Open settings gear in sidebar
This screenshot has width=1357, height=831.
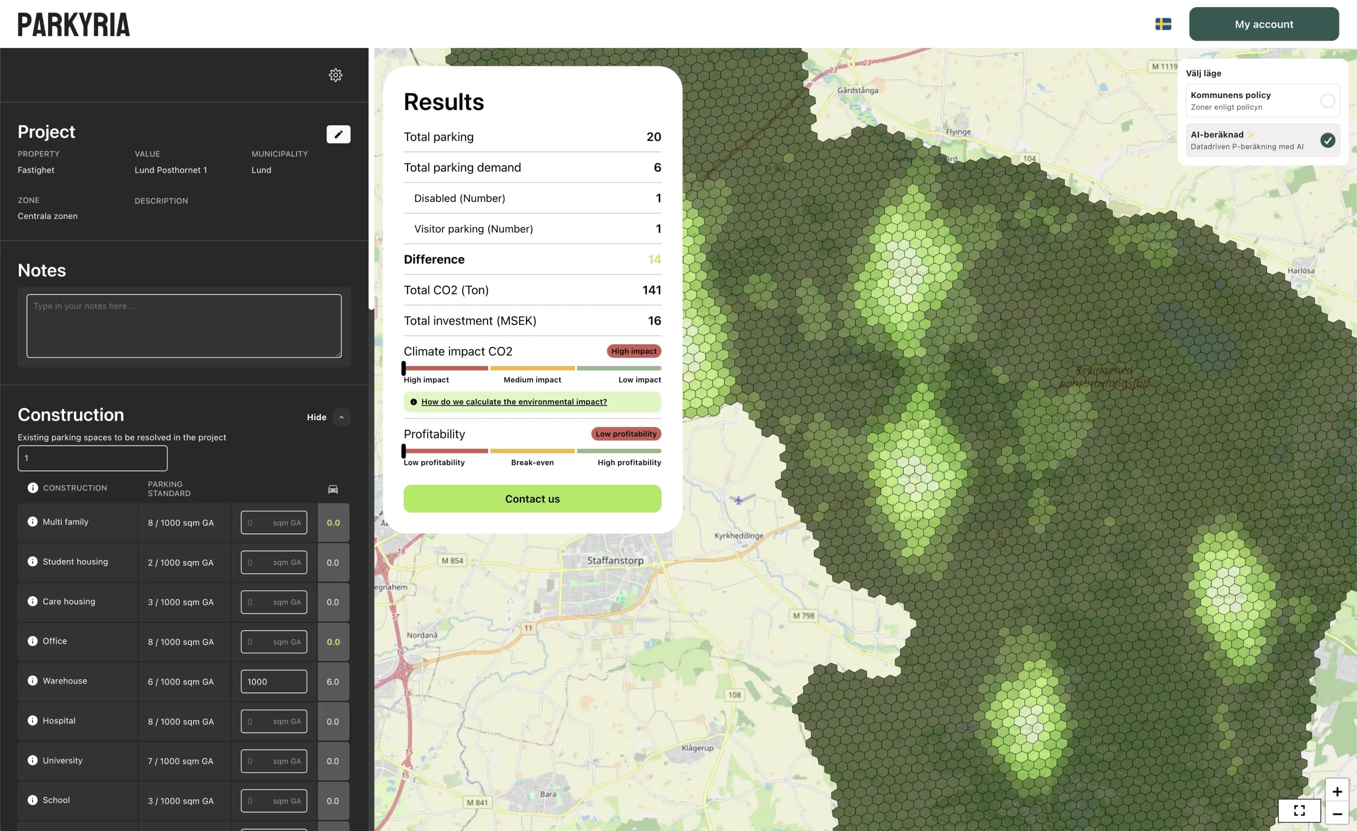tap(335, 75)
